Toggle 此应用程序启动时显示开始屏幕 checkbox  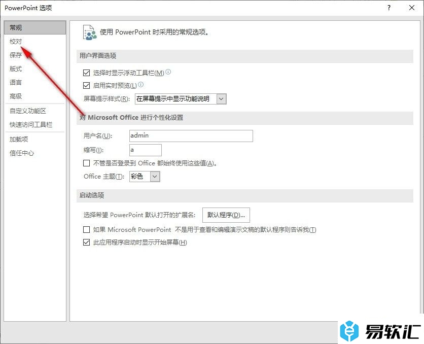[87, 243]
